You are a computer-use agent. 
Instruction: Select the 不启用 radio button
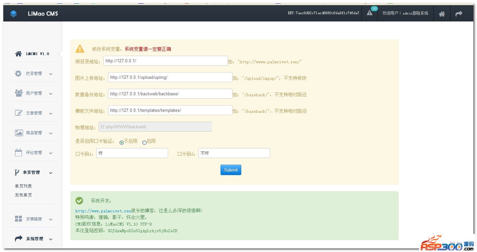[x=121, y=142]
